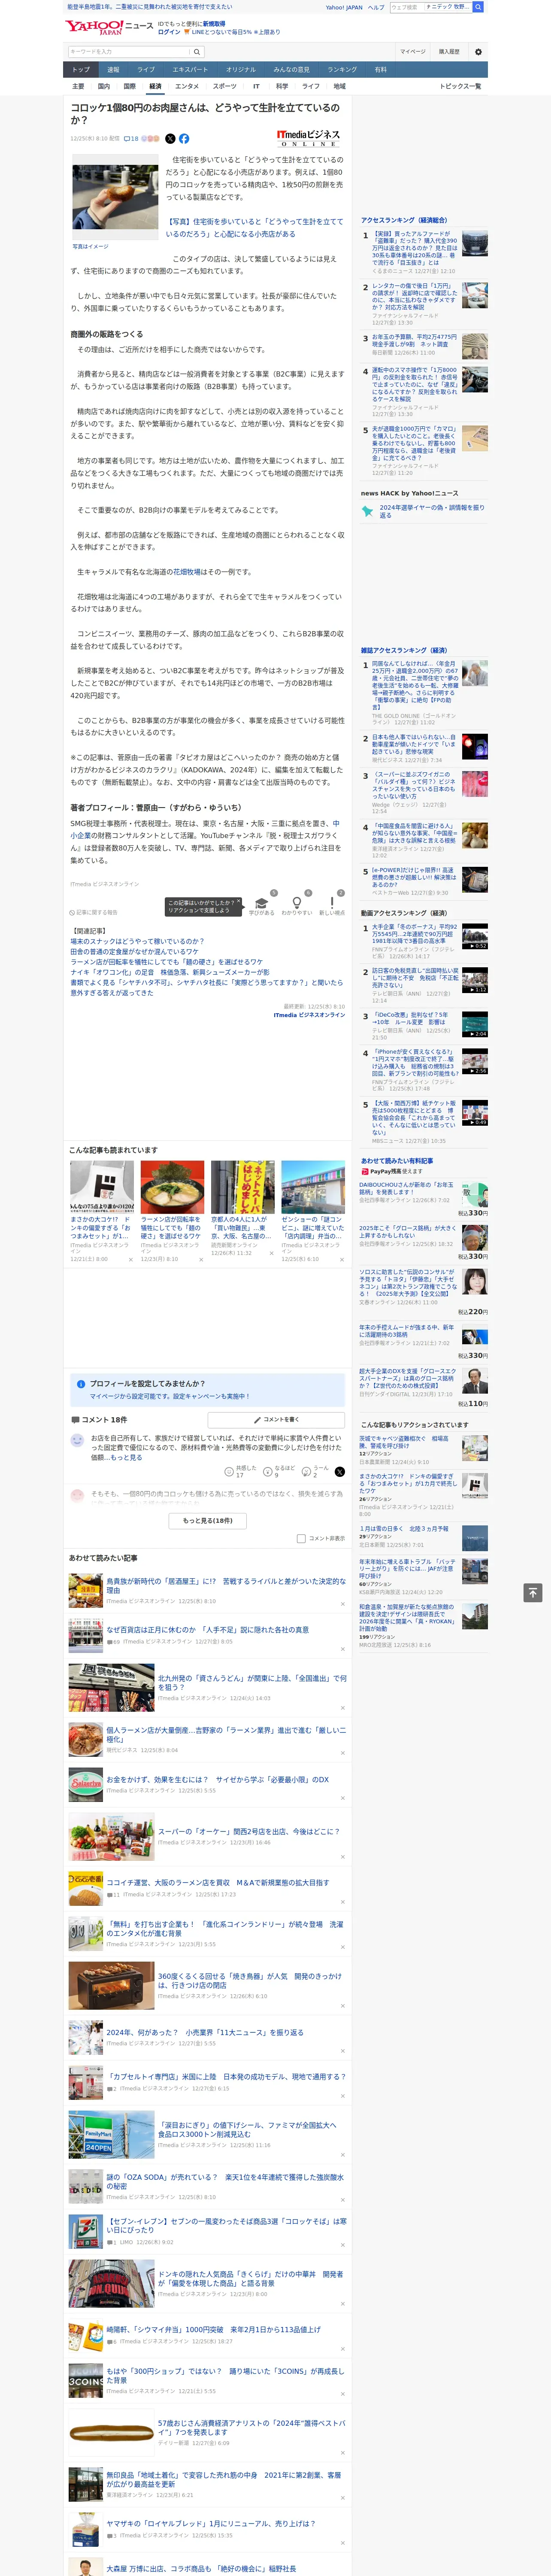Screen dimensions: 551x2576
Task: Click the magnifier icon in the keyword search box
Action: click(x=197, y=51)
